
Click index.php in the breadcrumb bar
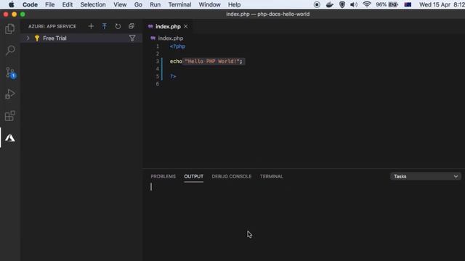(170, 38)
